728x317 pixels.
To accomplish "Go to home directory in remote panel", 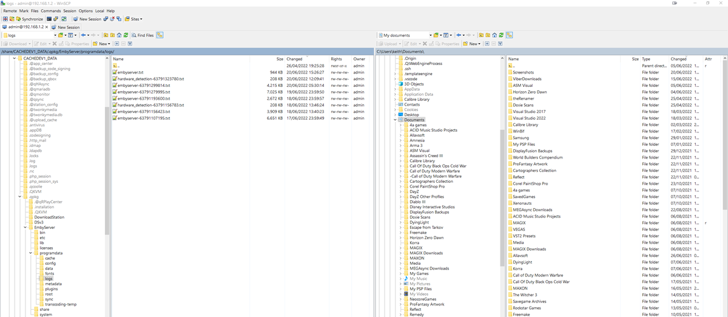I will click(119, 35).
